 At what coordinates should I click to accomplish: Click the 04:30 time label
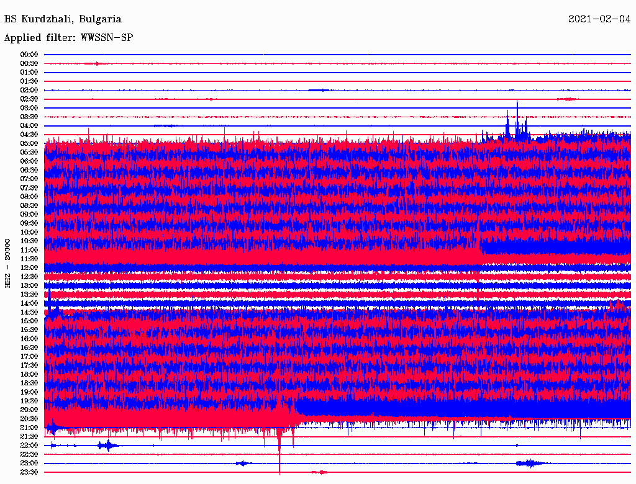click(29, 135)
